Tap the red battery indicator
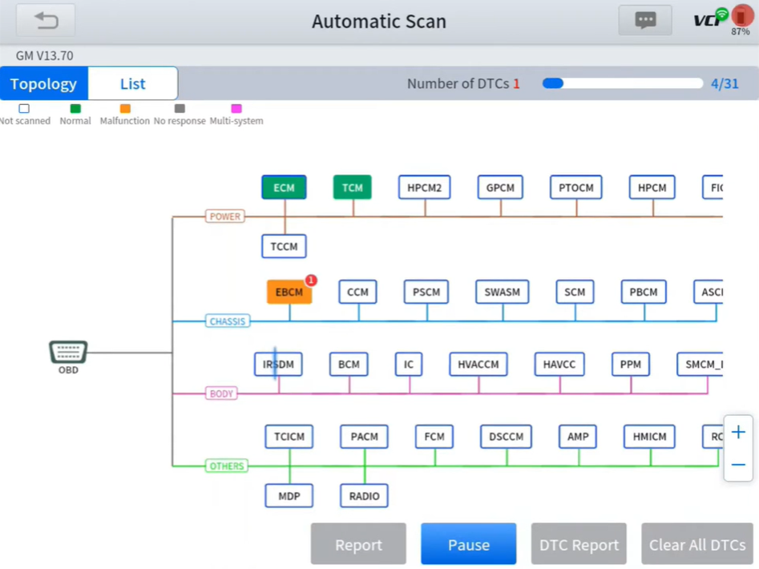This screenshot has height=569, width=759. click(x=741, y=16)
